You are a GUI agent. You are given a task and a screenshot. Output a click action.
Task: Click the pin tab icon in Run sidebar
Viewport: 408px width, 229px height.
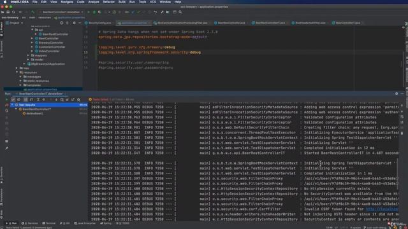[x=7, y=148]
